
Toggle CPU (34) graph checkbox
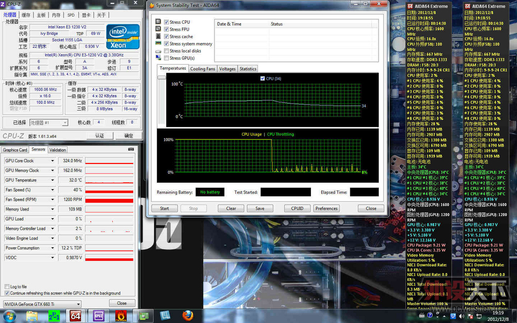click(x=263, y=78)
